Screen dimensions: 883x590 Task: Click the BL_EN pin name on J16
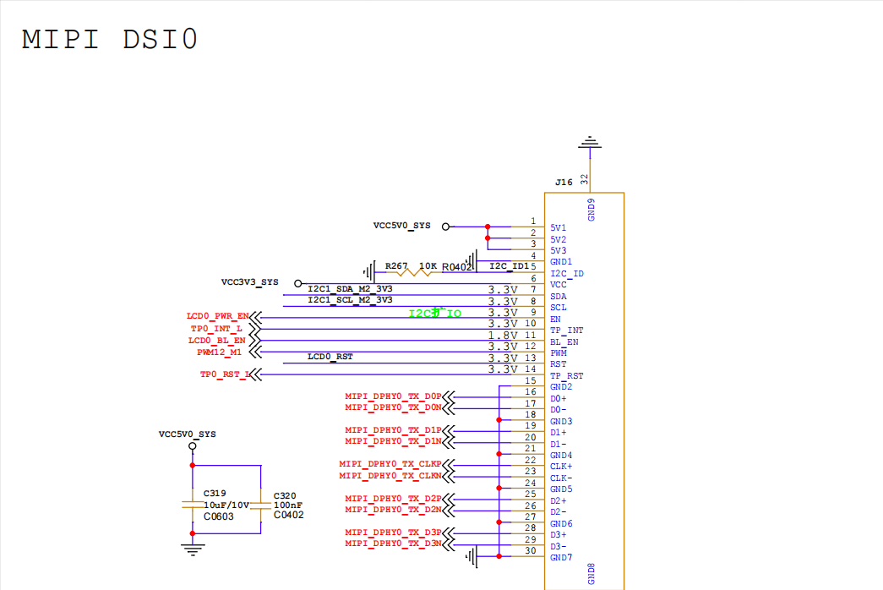pyautogui.click(x=564, y=342)
